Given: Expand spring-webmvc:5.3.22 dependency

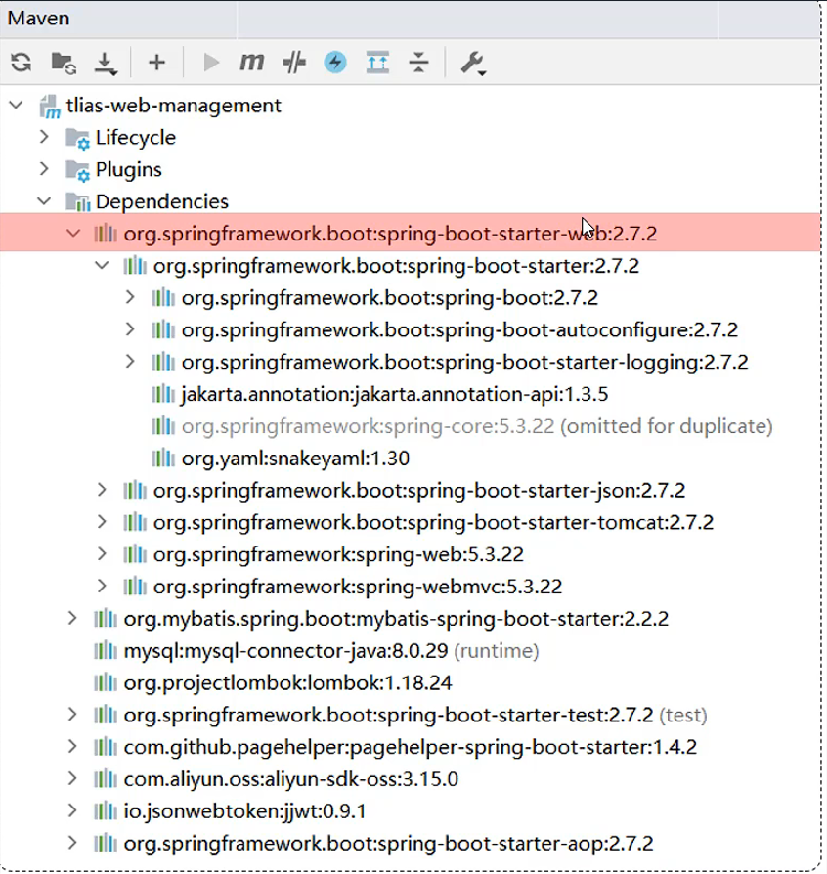Looking at the screenshot, I should point(102,587).
